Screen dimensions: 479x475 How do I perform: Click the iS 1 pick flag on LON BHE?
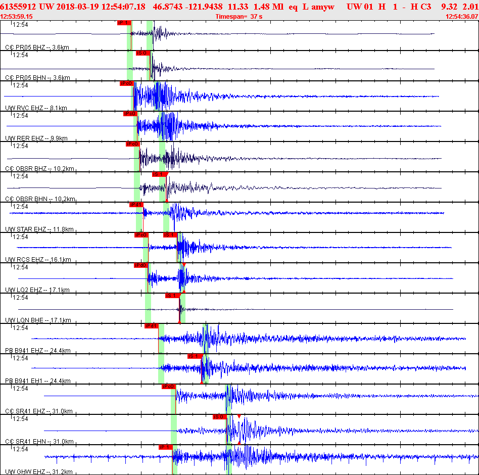172,296
